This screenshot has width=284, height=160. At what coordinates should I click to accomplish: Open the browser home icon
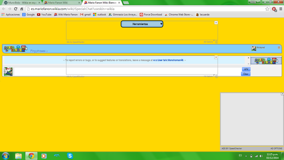point(22,9)
